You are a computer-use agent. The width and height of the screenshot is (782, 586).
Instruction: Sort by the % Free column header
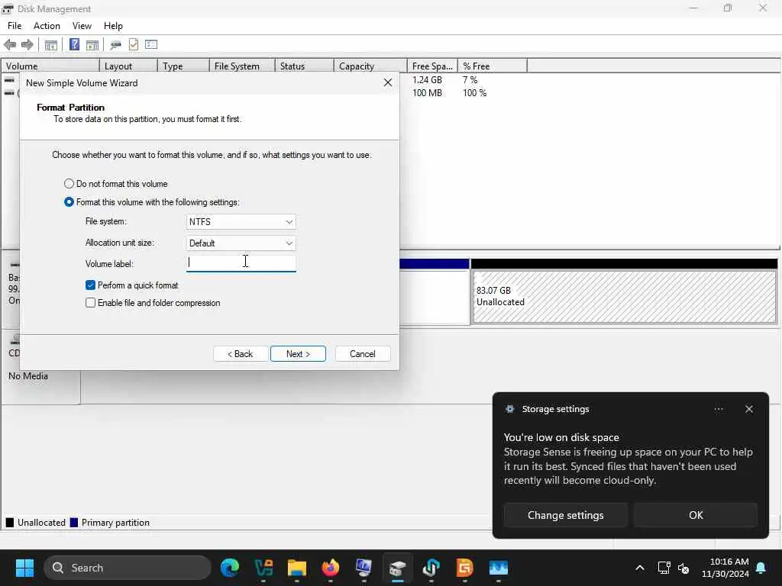[493, 66]
